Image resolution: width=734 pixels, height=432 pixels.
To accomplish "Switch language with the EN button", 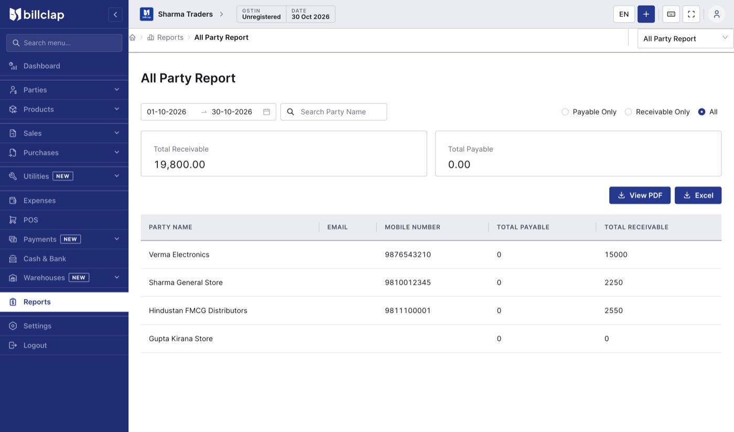I will pos(624,14).
